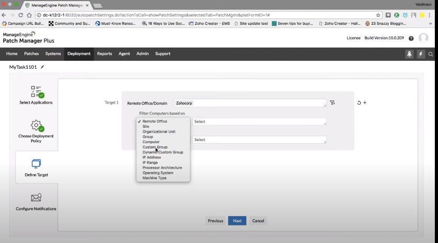Open the License link
Image resolution: width=438 pixels, height=243 pixels.
(x=353, y=38)
